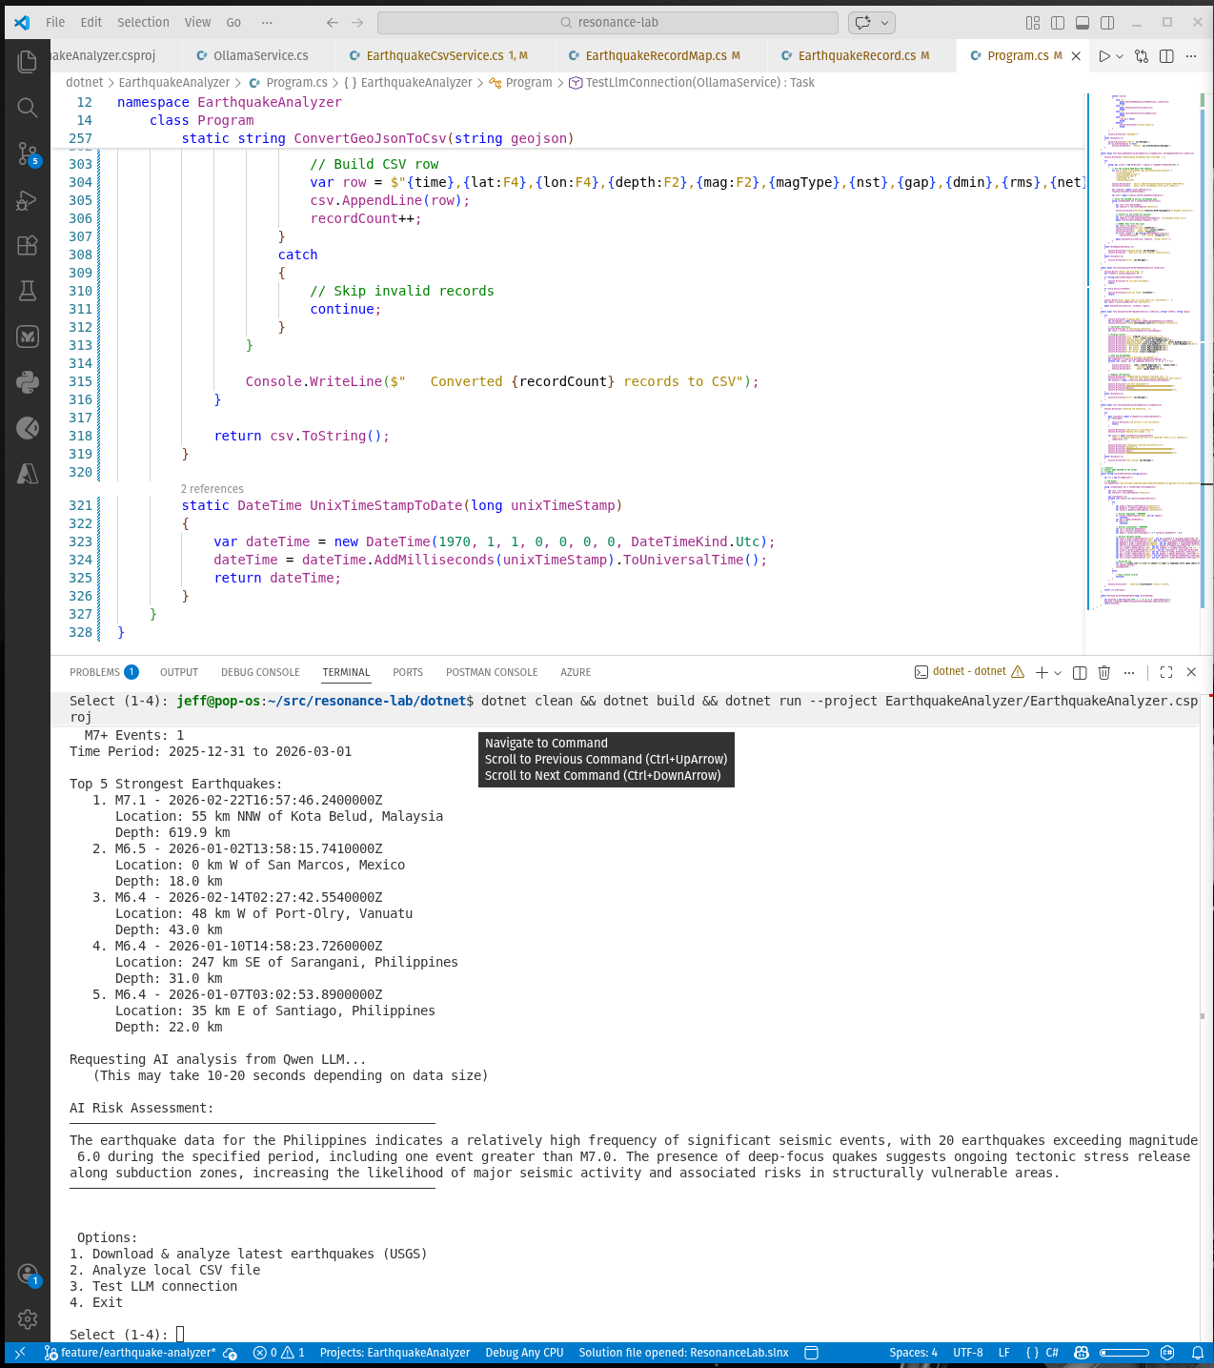Open the Run and Debug view
Image resolution: width=1214 pixels, height=1368 pixels.
28,200
